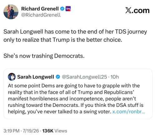Viewport: 156px width, 139px height.
Task: Click the 10h timestamp on quoted post
Action: 115,77
